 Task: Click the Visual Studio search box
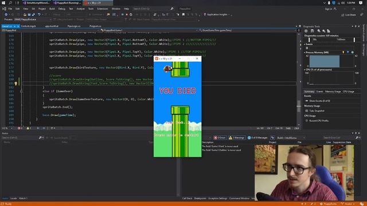(153, 9)
